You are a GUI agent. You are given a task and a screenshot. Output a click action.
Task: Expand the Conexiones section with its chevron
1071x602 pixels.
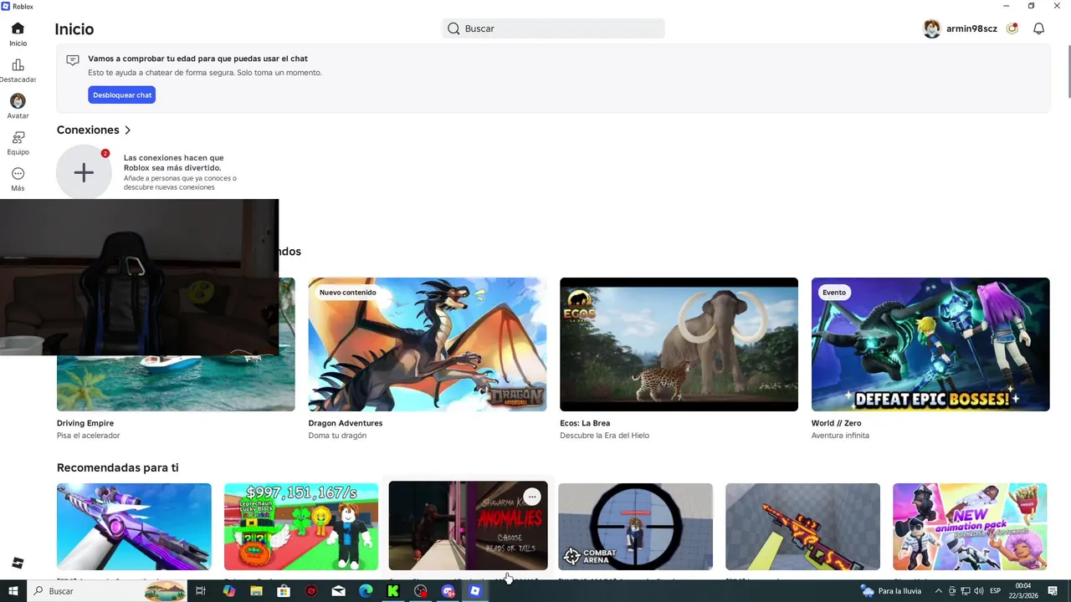pos(127,130)
